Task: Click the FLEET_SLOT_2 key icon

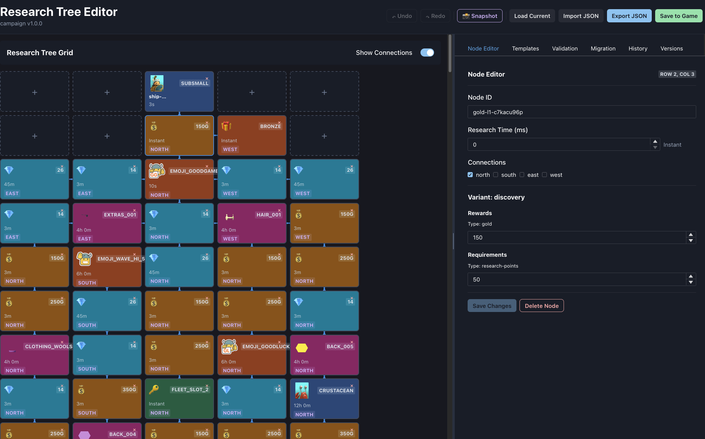Action: click(x=154, y=390)
